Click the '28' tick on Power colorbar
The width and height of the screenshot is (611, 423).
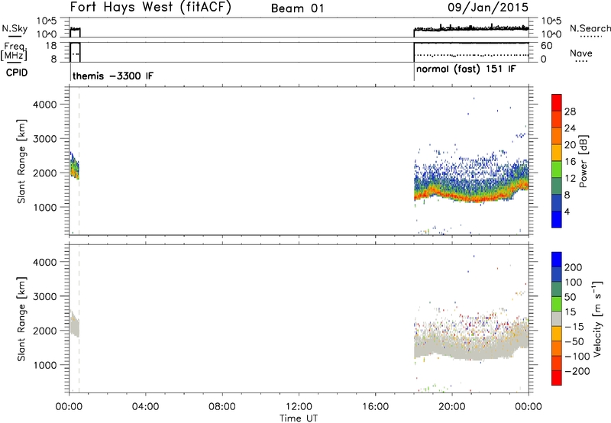pyautogui.click(x=570, y=111)
